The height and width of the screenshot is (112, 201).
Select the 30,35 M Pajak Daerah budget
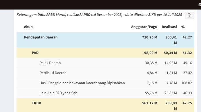click(x=151, y=63)
